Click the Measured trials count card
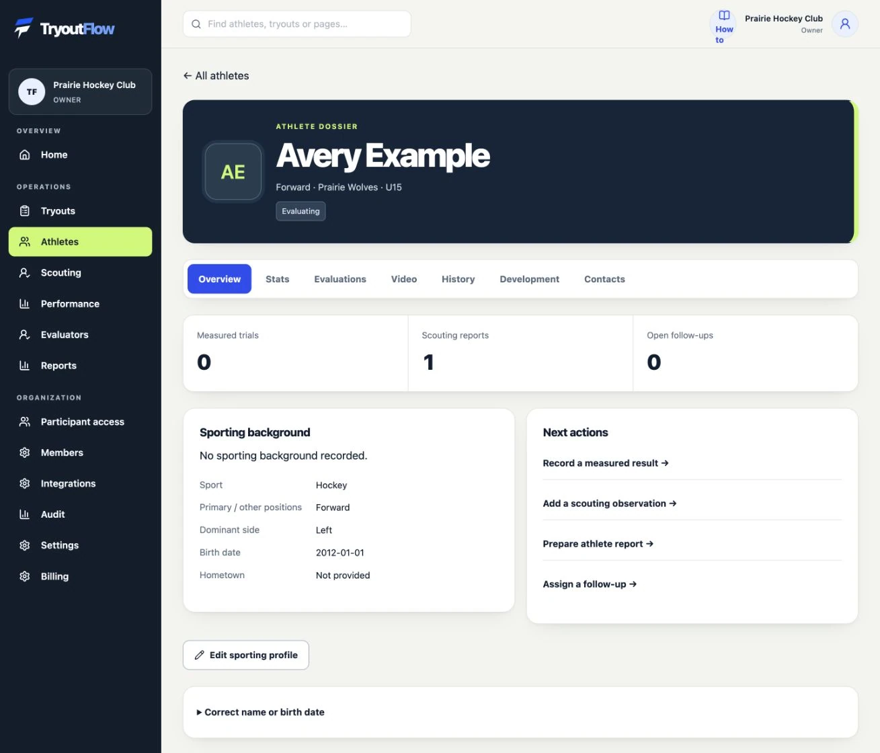This screenshot has width=880, height=753. click(296, 354)
